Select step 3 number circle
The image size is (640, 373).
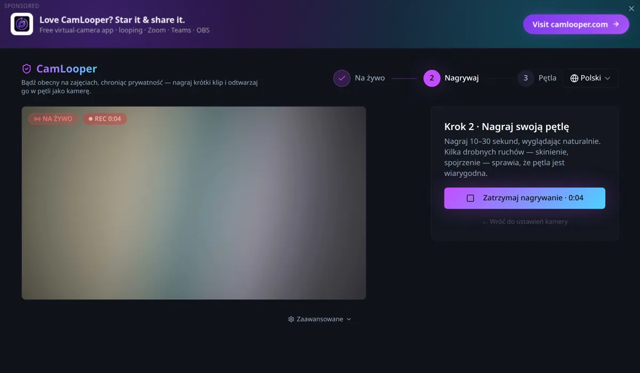point(526,78)
